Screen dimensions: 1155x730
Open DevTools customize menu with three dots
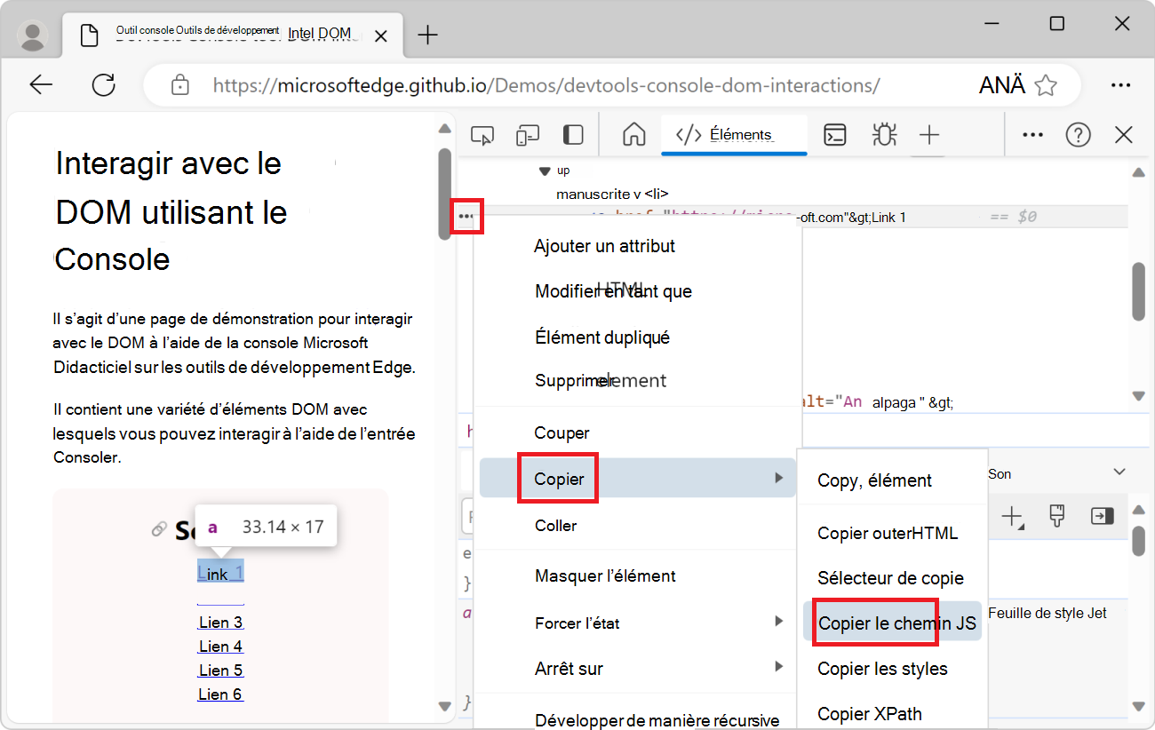(x=1032, y=134)
